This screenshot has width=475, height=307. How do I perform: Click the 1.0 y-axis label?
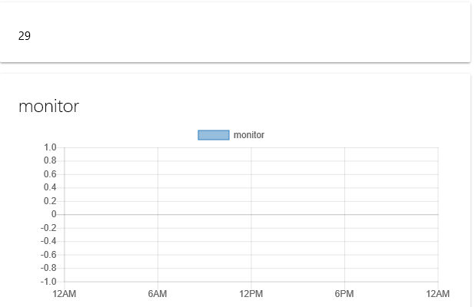[50, 147]
